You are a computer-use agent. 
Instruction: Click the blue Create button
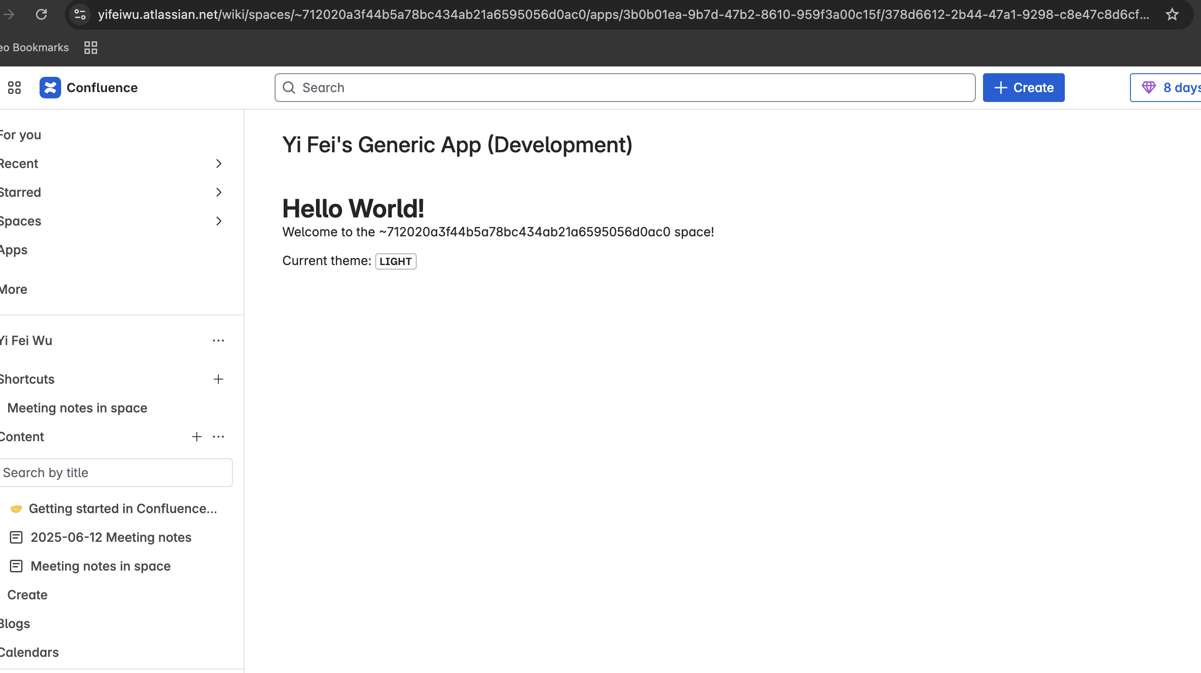(1023, 88)
